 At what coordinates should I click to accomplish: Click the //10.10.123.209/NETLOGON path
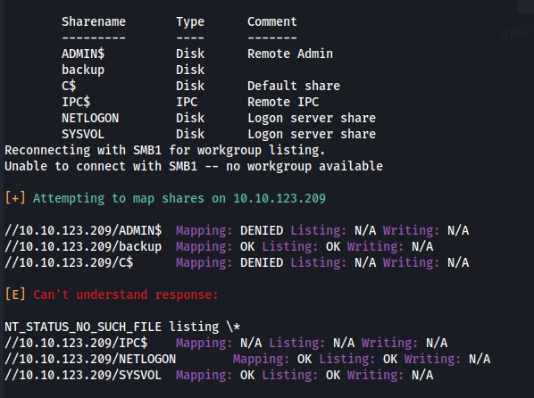coord(90,359)
